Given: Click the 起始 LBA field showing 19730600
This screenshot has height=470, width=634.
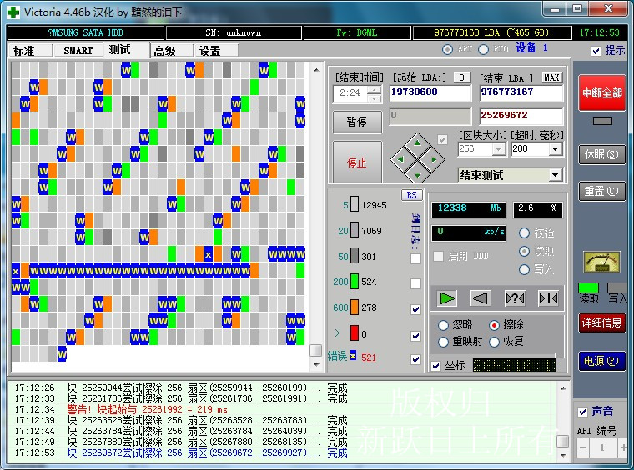Looking at the screenshot, I should pyautogui.click(x=430, y=92).
